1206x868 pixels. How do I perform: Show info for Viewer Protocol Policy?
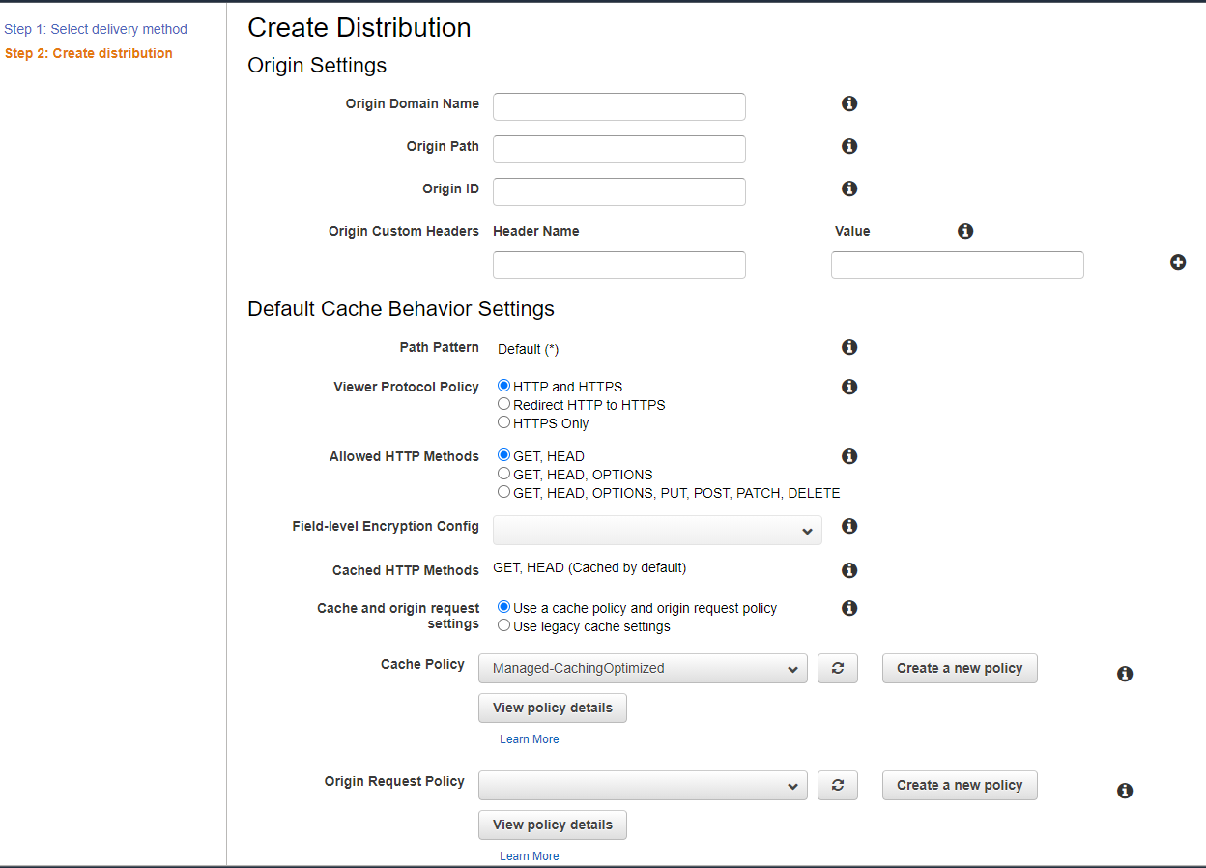[x=849, y=387]
